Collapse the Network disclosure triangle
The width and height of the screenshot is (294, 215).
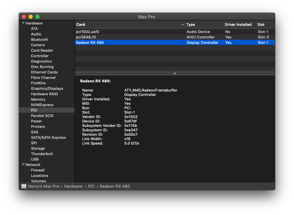point(23,165)
